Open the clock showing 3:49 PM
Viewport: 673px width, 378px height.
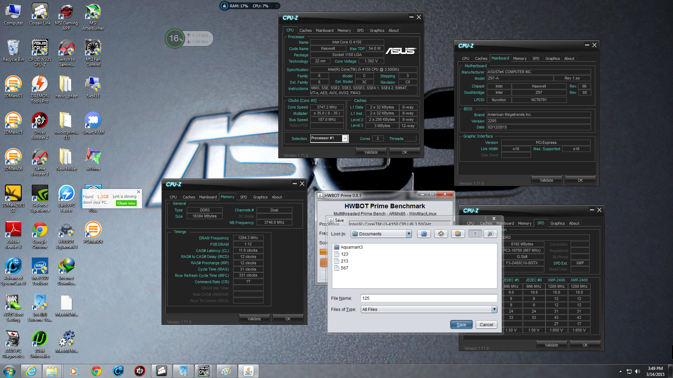click(x=655, y=371)
